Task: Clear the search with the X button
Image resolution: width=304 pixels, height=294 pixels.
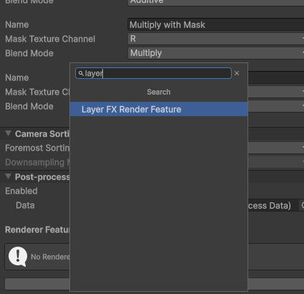Action: click(x=237, y=73)
